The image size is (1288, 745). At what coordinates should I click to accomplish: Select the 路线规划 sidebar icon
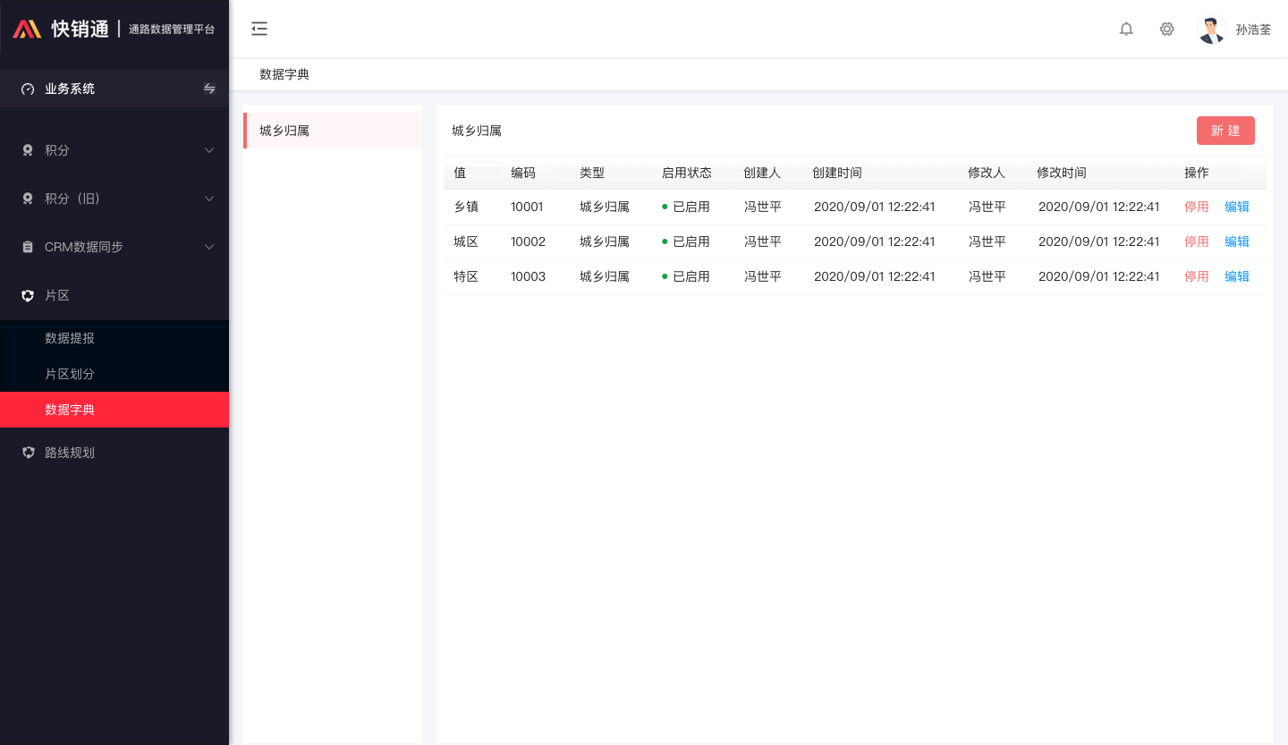click(28, 453)
